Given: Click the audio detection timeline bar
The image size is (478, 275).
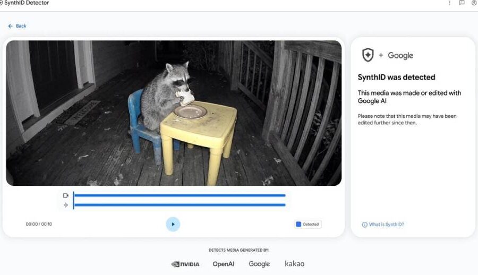Looking at the screenshot, I should (x=180, y=205).
